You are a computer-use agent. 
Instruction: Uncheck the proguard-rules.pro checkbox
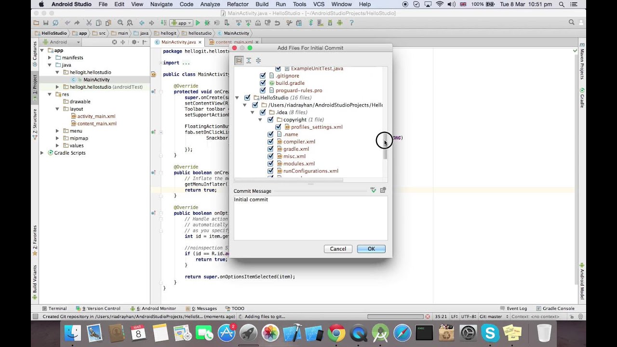click(x=263, y=90)
